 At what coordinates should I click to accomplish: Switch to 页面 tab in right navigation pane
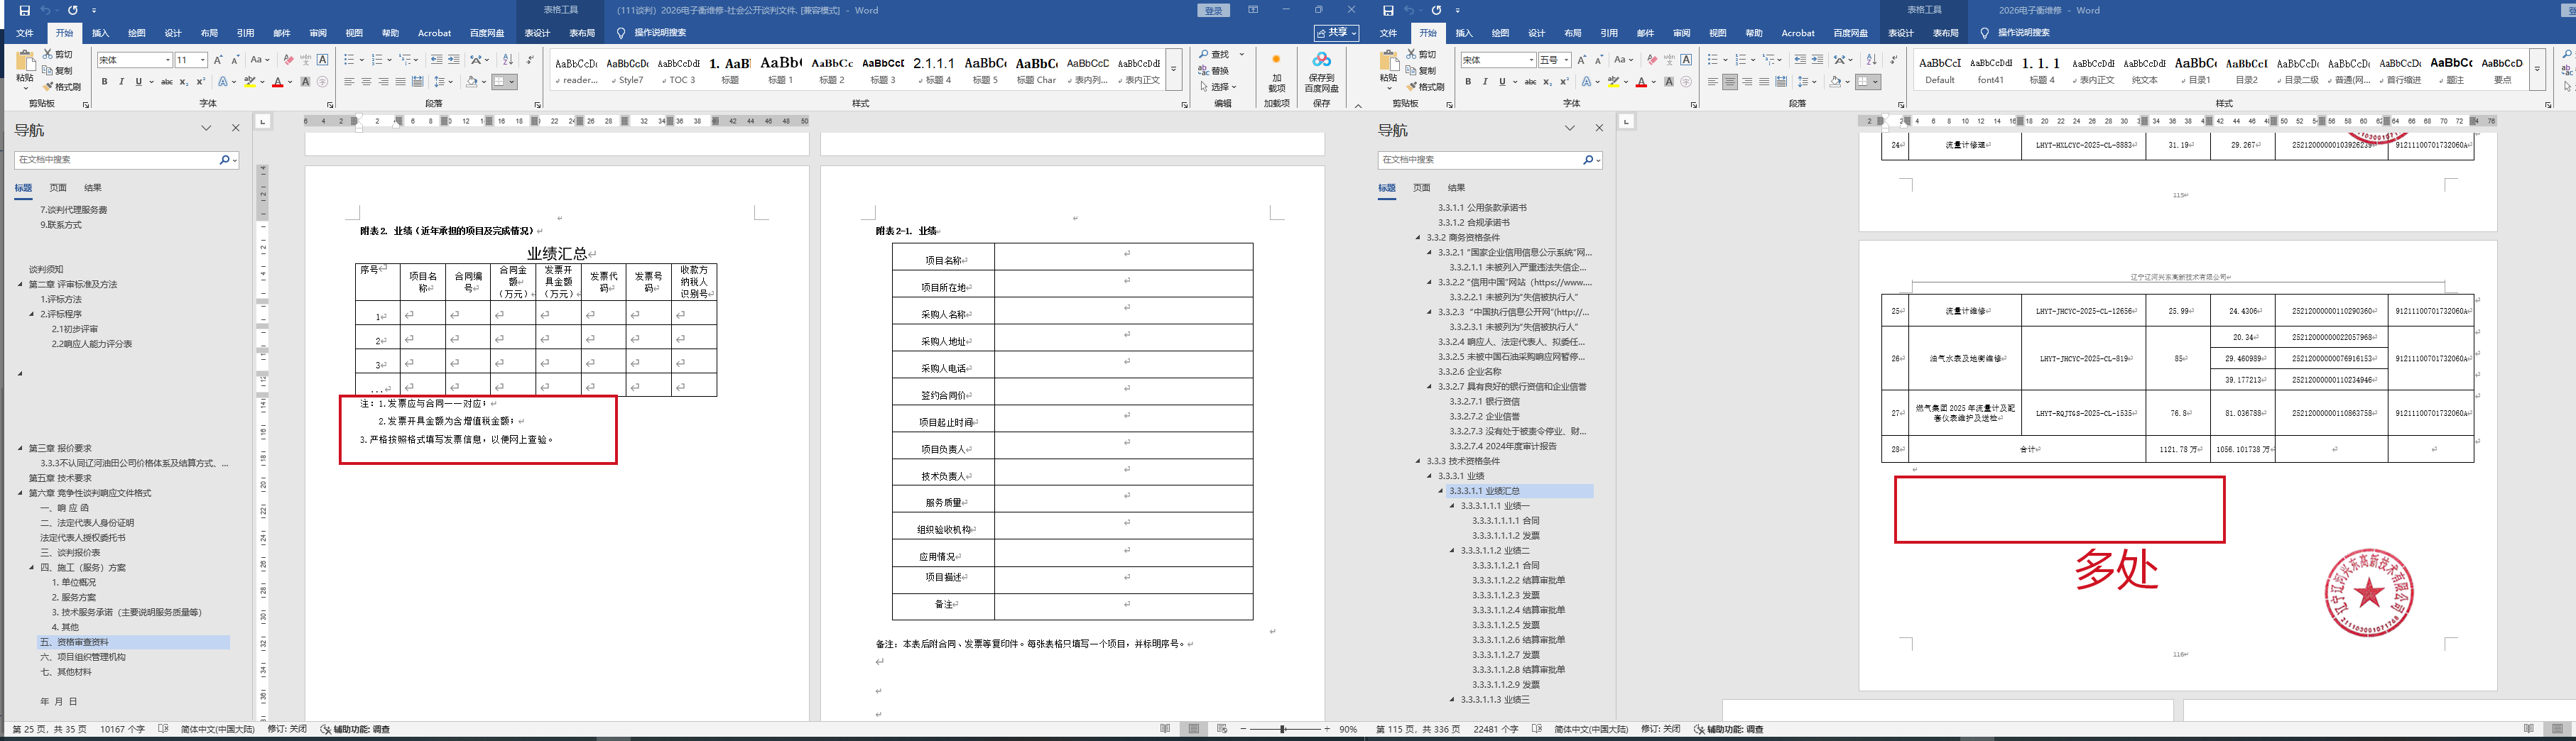point(1421,188)
